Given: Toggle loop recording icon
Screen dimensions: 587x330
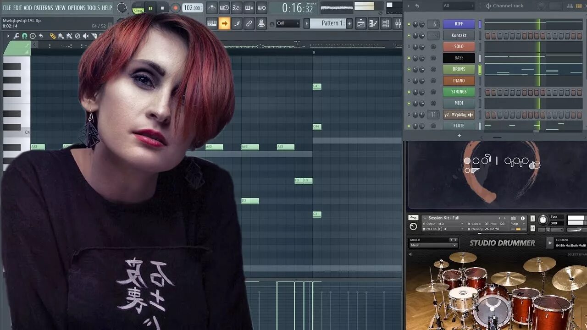Looking at the screenshot, I should tap(261, 8).
